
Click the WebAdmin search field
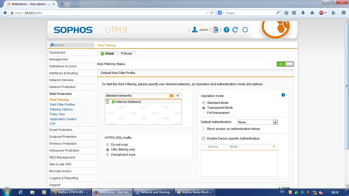tap(72, 45)
